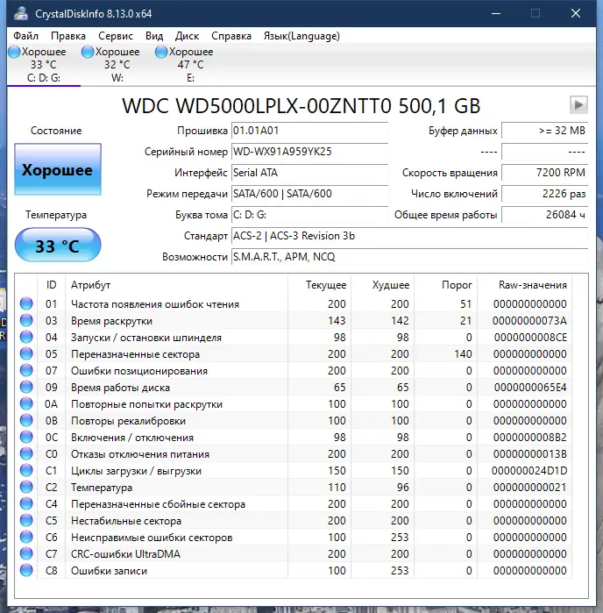Click the Интерфейс field Serial ATA
This screenshot has width=603, height=613.
pos(309,173)
